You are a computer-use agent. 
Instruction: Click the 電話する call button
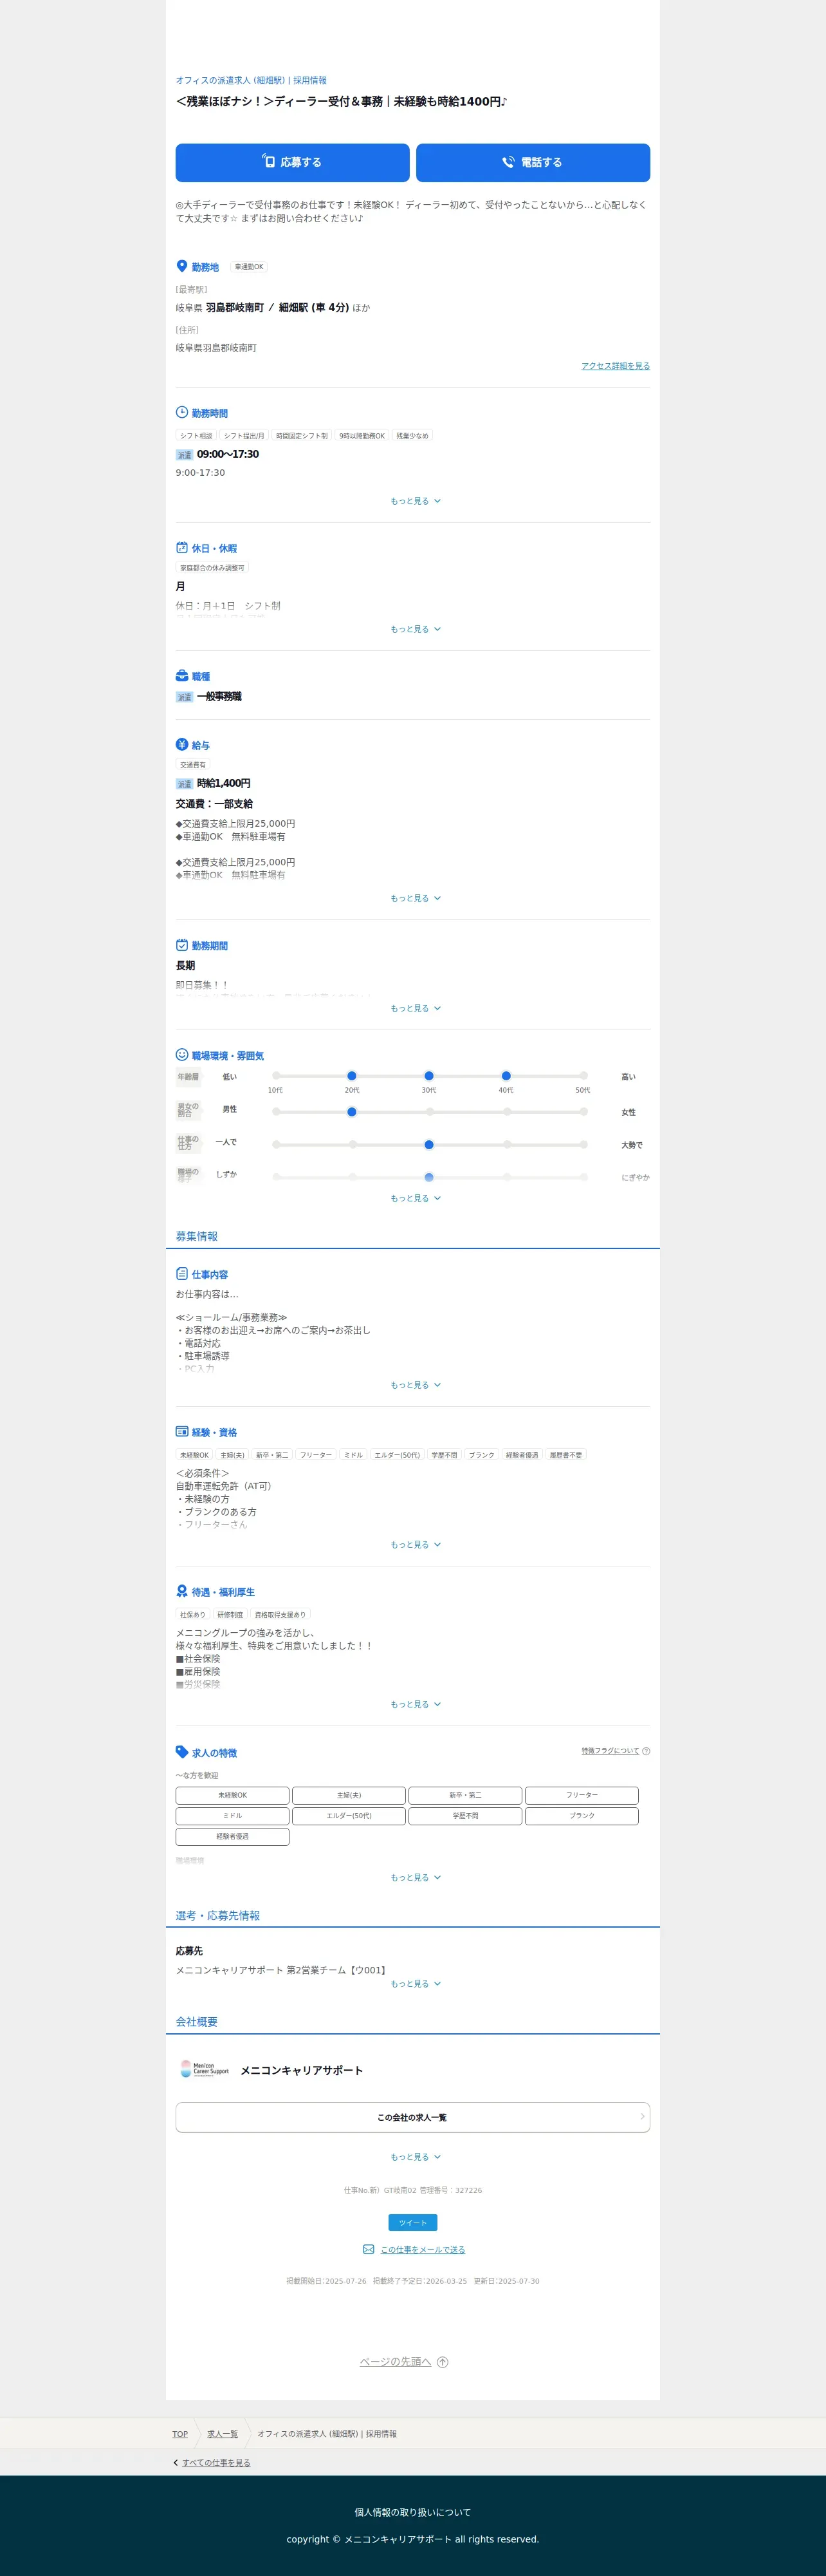(x=533, y=162)
